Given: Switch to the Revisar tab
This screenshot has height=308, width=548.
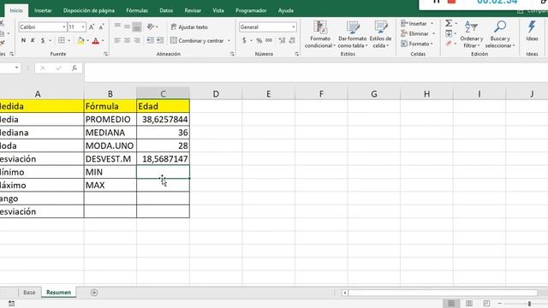Looking at the screenshot, I should (193, 10).
